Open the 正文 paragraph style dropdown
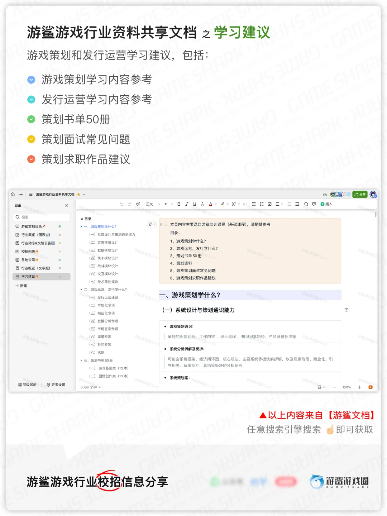The height and width of the screenshot is (516, 387). [x=150, y=204]
